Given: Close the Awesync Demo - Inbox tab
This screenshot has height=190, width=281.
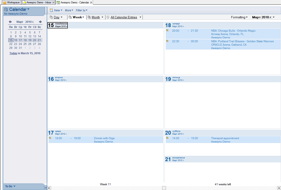Looking at the screenshot, I should pyautogui.click(x=53, y=2).
